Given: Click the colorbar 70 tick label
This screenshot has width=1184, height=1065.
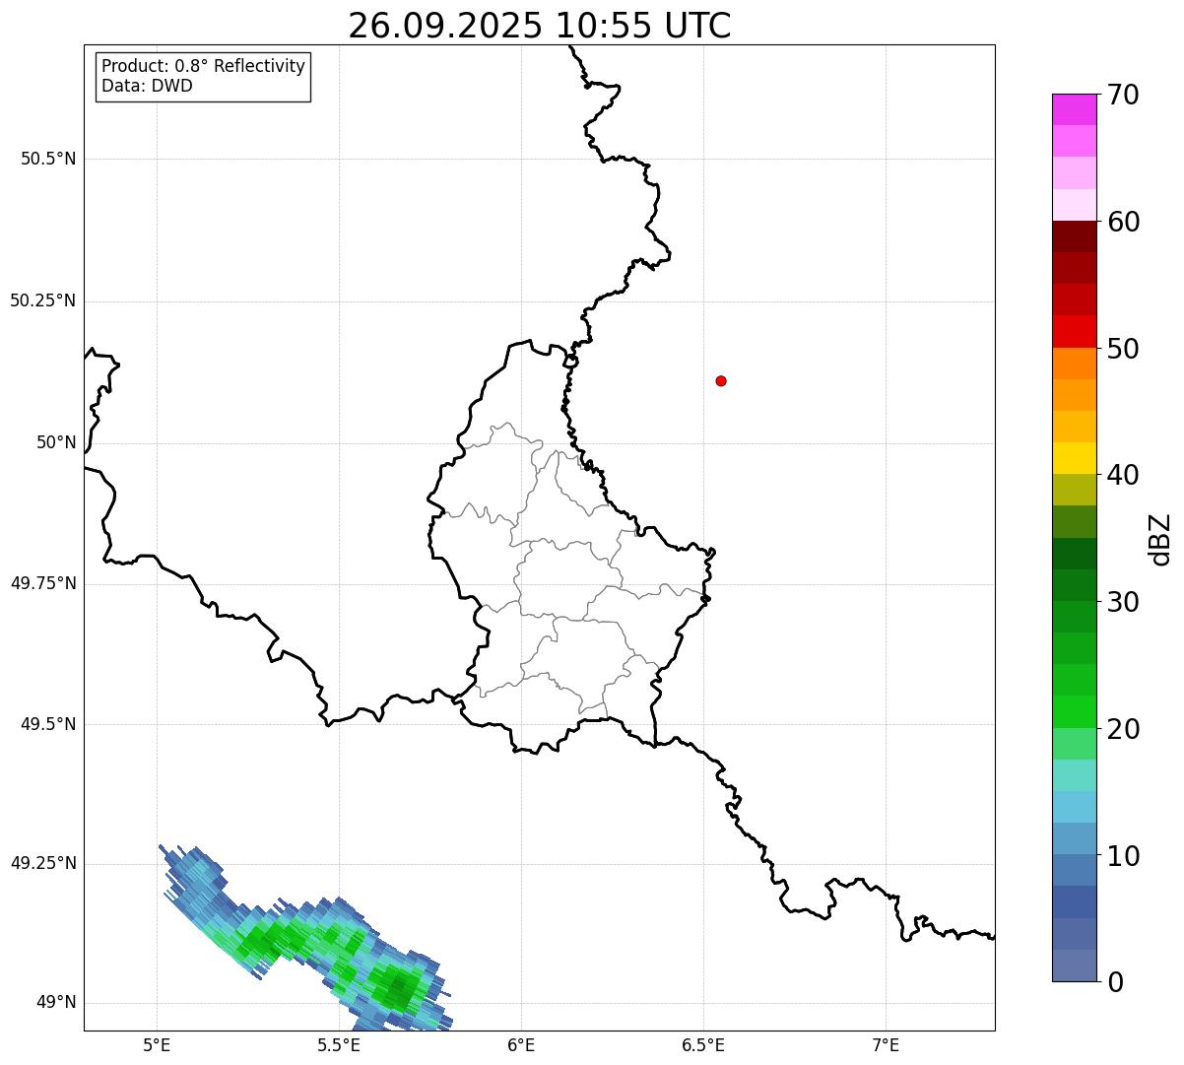Looking at the screenshot, I should 1123,95.
